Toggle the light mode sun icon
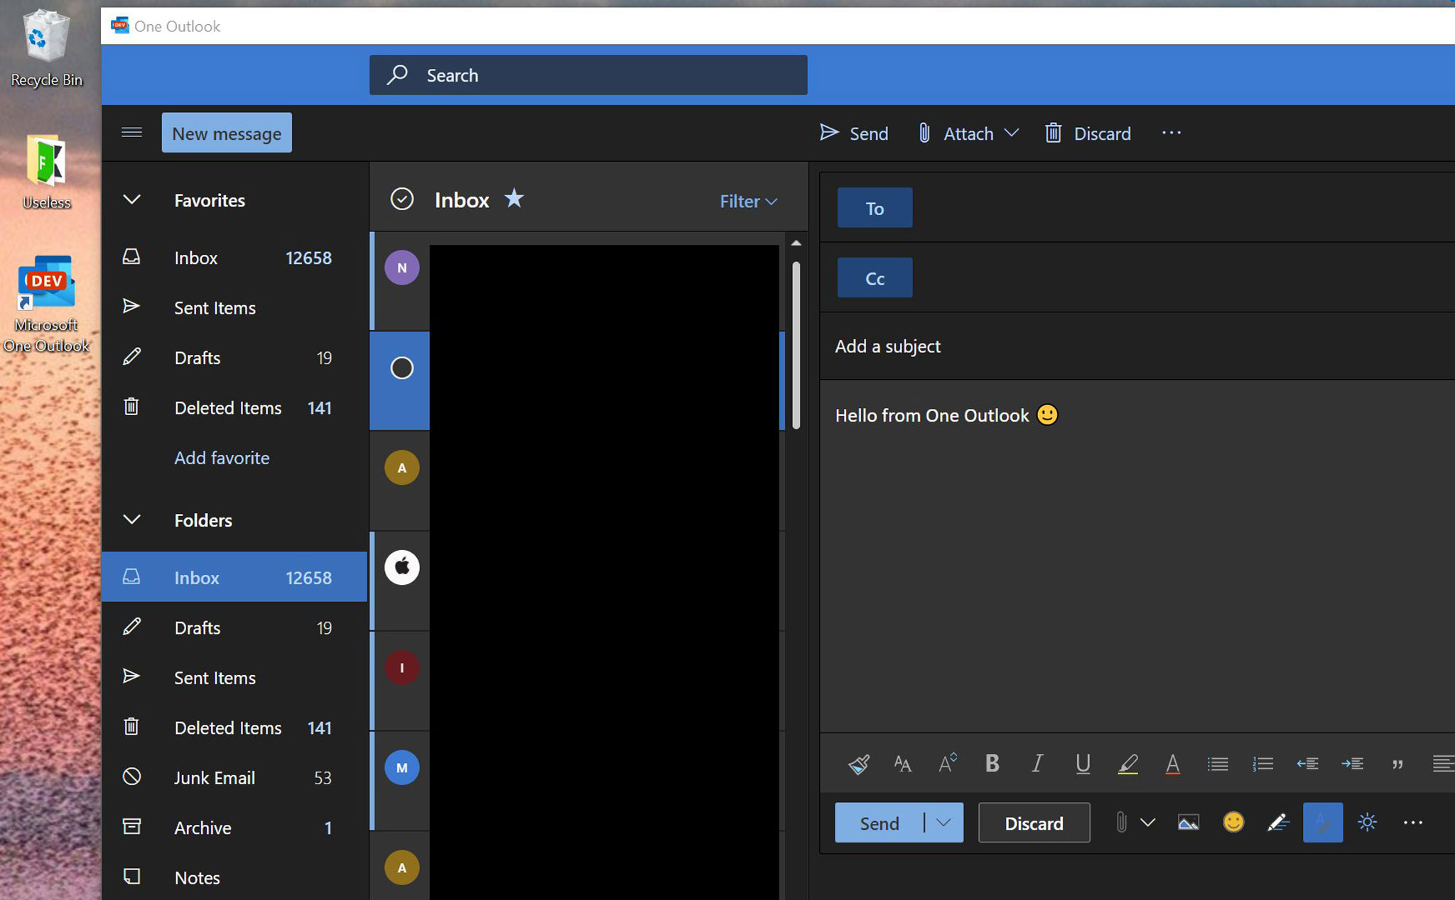Viewport: 1455px width, 900px height. point(1367,823)
